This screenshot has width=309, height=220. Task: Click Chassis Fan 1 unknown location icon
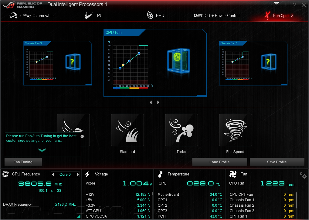click(269, 62)
